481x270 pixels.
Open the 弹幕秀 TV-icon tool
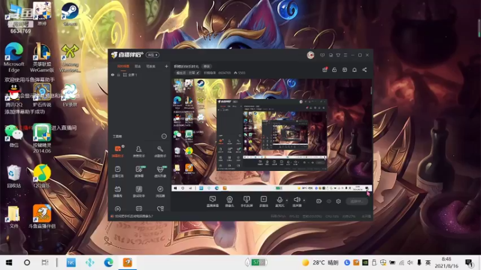tap(118, 191)
